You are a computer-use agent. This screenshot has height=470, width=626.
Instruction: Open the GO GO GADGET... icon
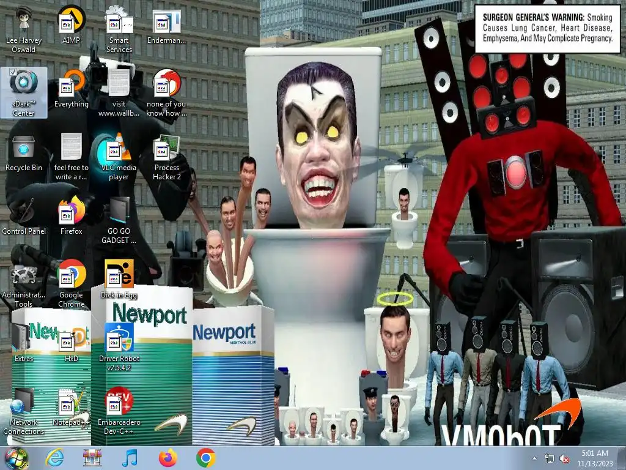coord(119,220)
